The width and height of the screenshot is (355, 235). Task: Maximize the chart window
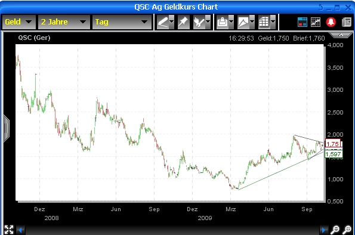337,8
